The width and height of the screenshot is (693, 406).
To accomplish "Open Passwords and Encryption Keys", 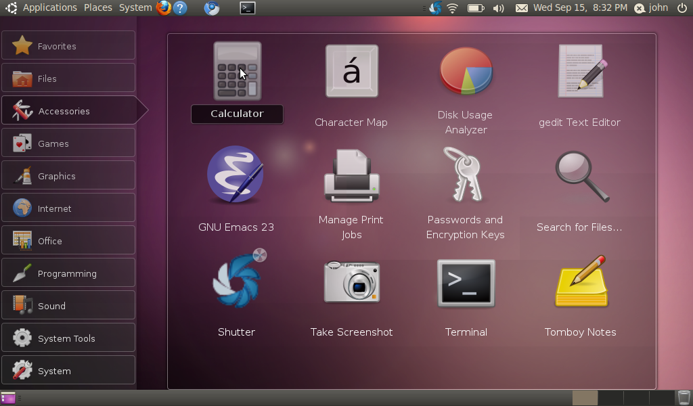I will [465, 176].
